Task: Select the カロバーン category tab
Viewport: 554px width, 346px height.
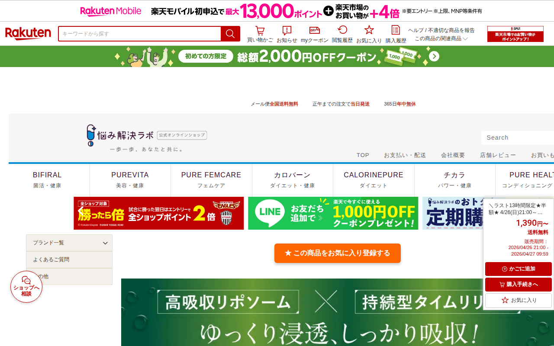Action: (293, 180)
